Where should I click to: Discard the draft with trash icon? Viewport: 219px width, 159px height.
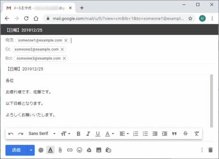(x=211, y=150)
